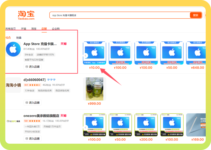This screenshot has width=211, height=150.
Task: Switch to 天猫 tab
Action: pyautogui.click(x=24, y=28)
